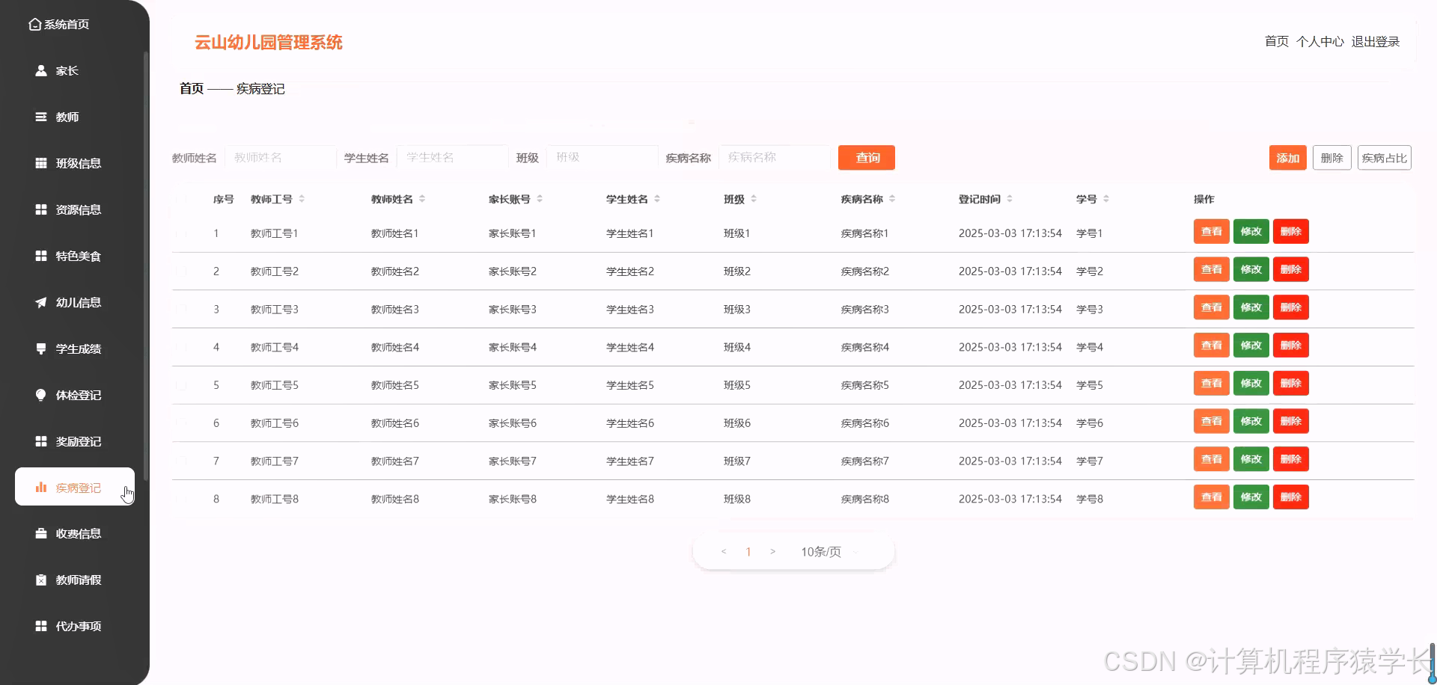Open the 教师请假 sidebar menu
The image size is (1437, 685).
pyautogui.click(x=75, y=580)
